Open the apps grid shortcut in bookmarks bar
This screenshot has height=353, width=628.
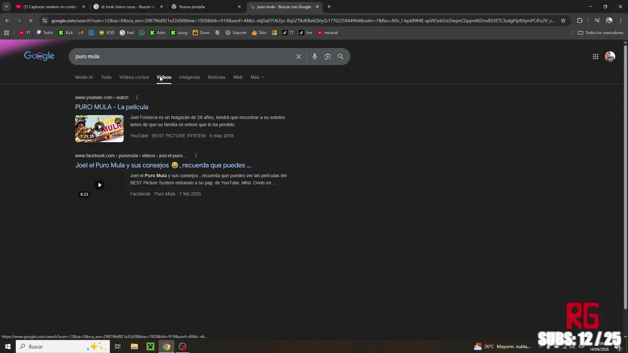pos(6,33)
